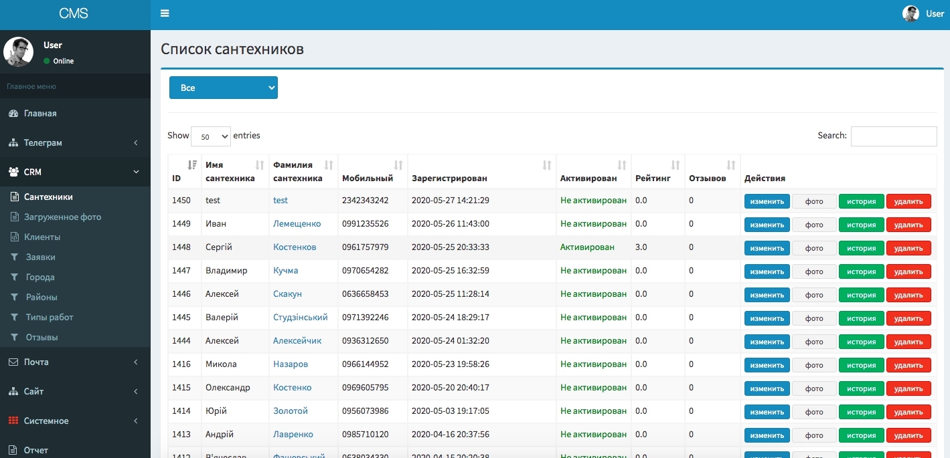This screenshot has width=950, height=458.
Task: Sort by Мобильный column sort icon
Action: coord(398,165)
